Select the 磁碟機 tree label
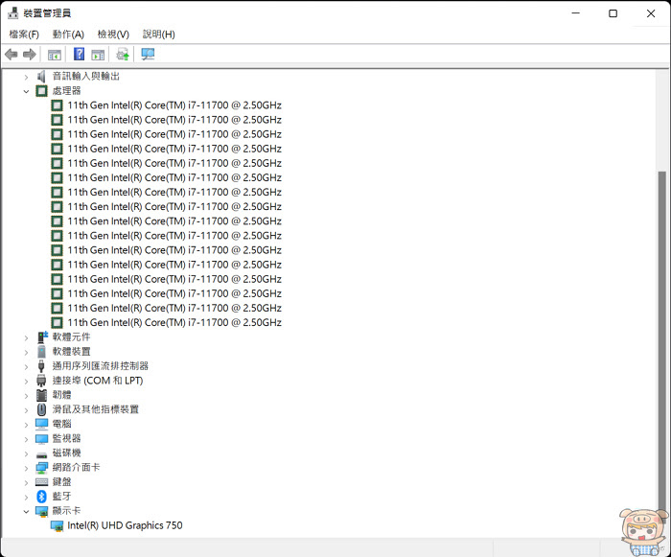 tap(66, 453)
